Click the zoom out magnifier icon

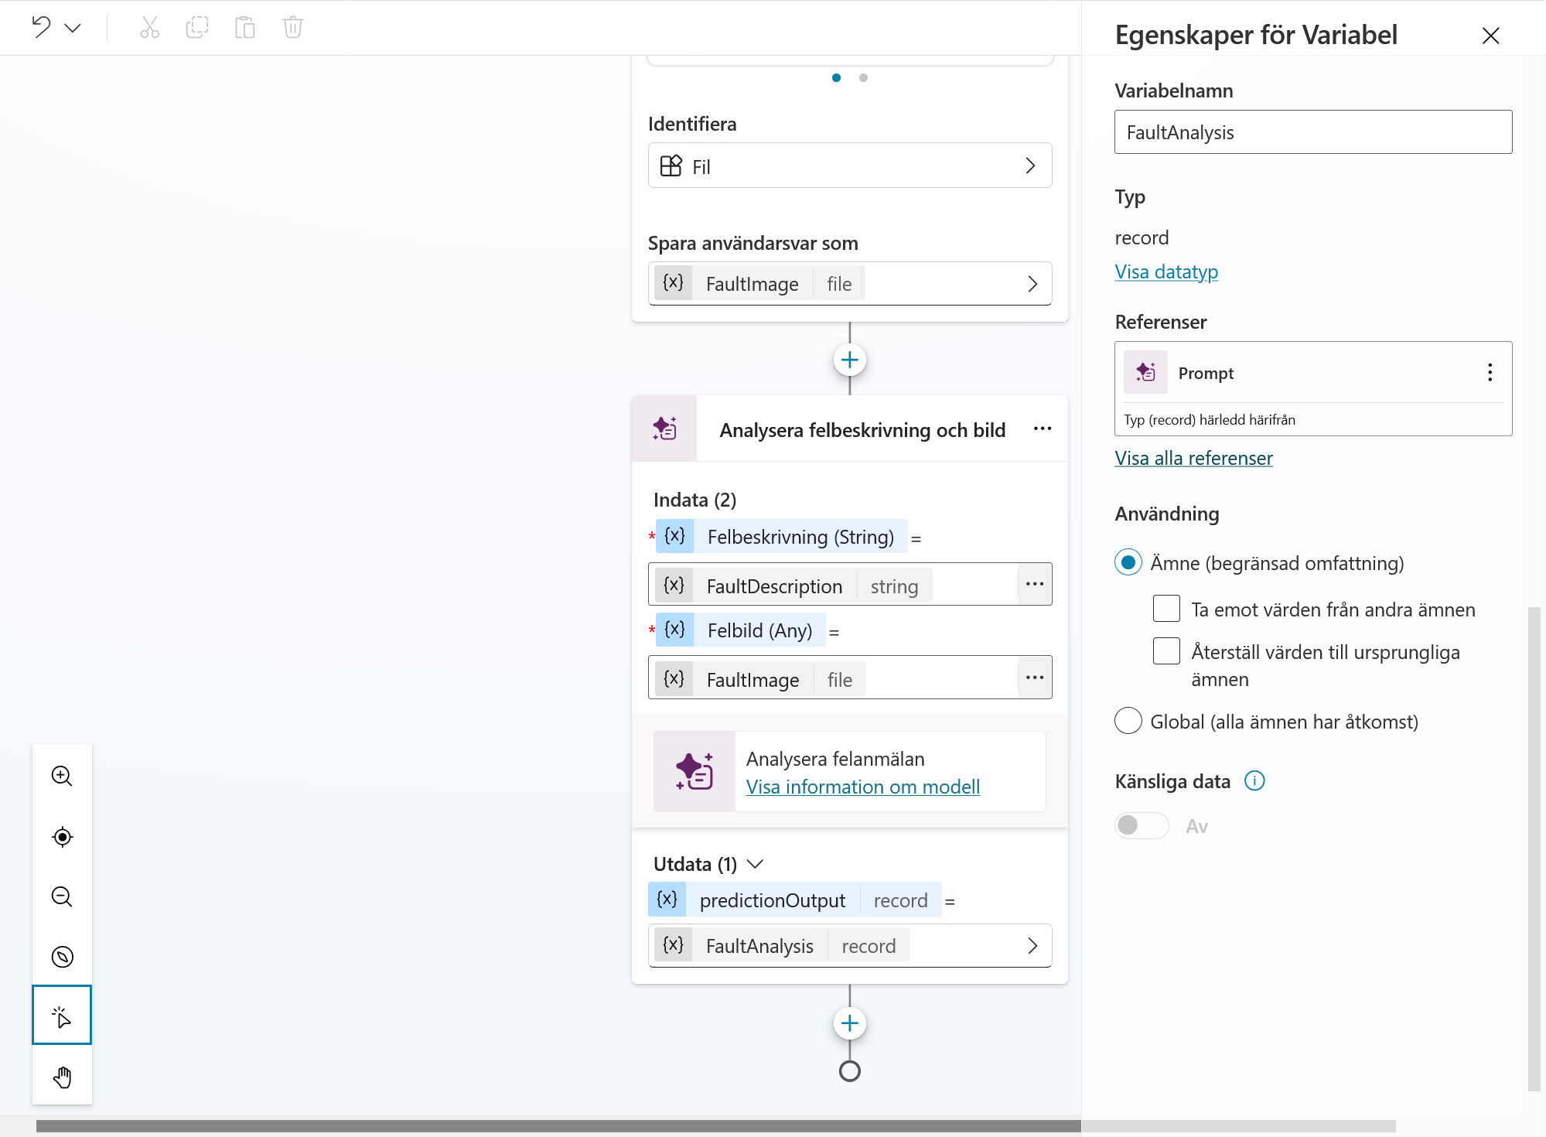pyautogui.click(x=62, y=896)
